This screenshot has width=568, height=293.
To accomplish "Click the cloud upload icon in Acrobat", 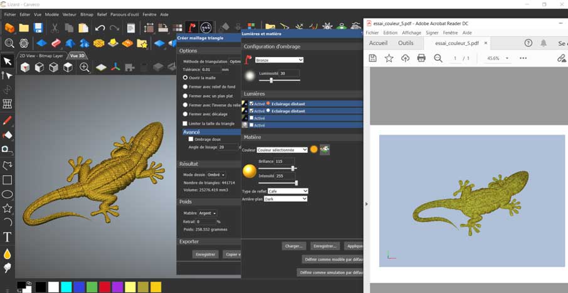I will tap(406, 58).
